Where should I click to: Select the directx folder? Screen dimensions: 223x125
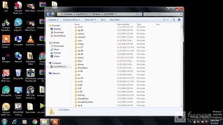[79, 58]
